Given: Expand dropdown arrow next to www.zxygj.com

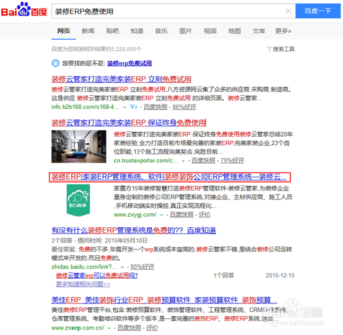Looking at the screenshot, I should click(x=162, y=215).
